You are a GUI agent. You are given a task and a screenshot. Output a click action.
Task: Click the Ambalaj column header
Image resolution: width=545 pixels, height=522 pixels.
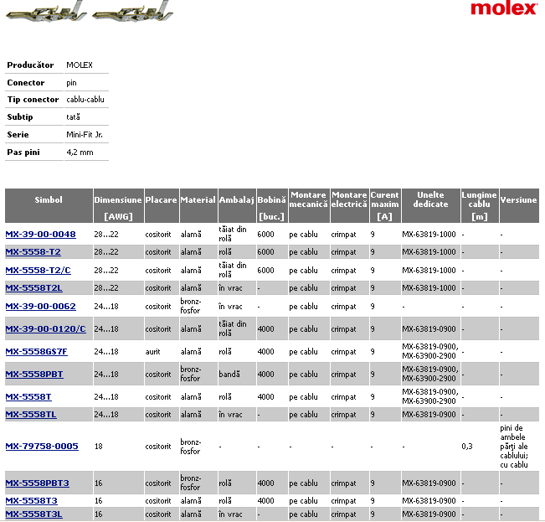pos(237,205)
